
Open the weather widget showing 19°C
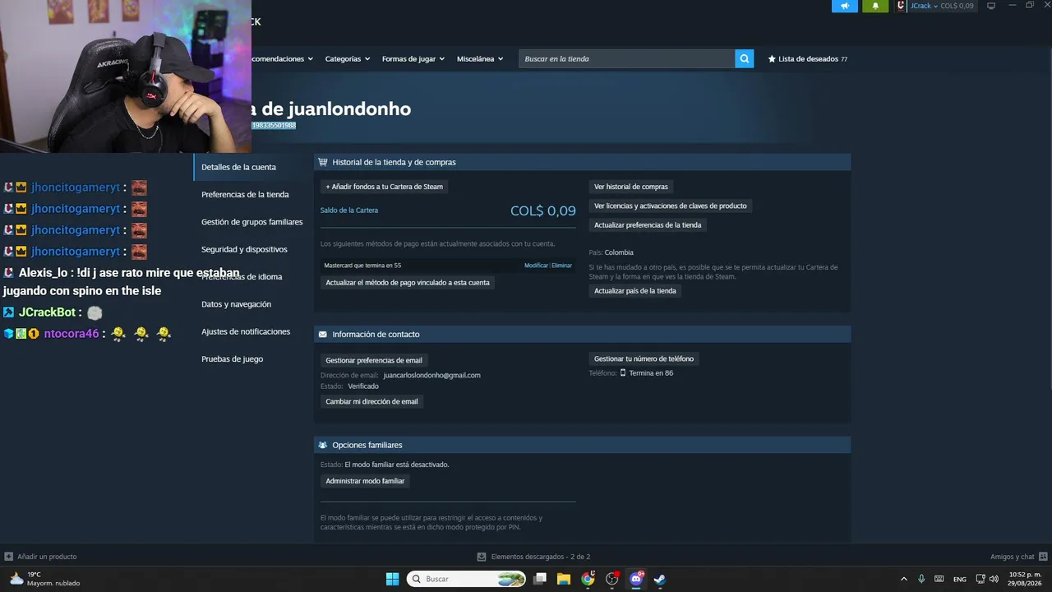(44, 579)
